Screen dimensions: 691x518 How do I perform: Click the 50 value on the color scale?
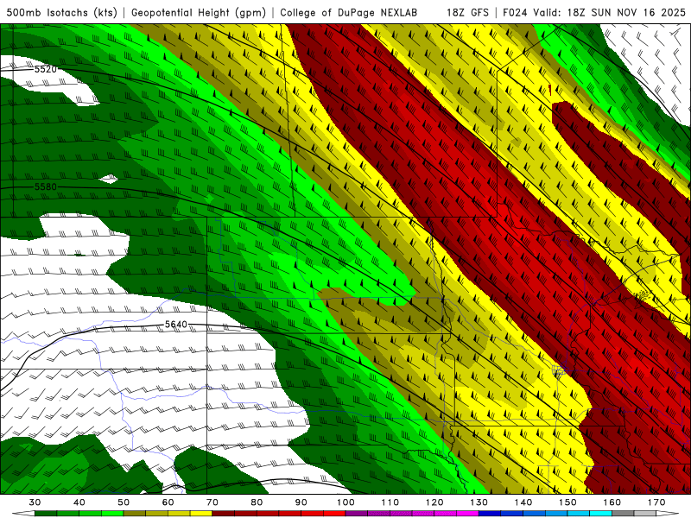124,502
